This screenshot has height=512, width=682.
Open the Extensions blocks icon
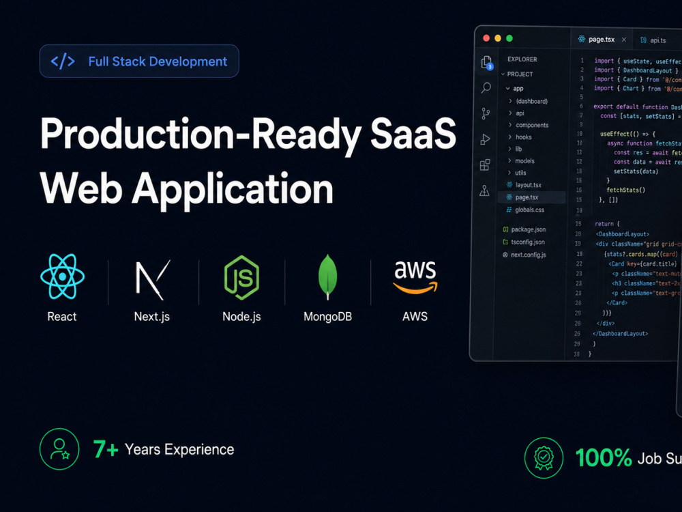[x=485, y=165]
